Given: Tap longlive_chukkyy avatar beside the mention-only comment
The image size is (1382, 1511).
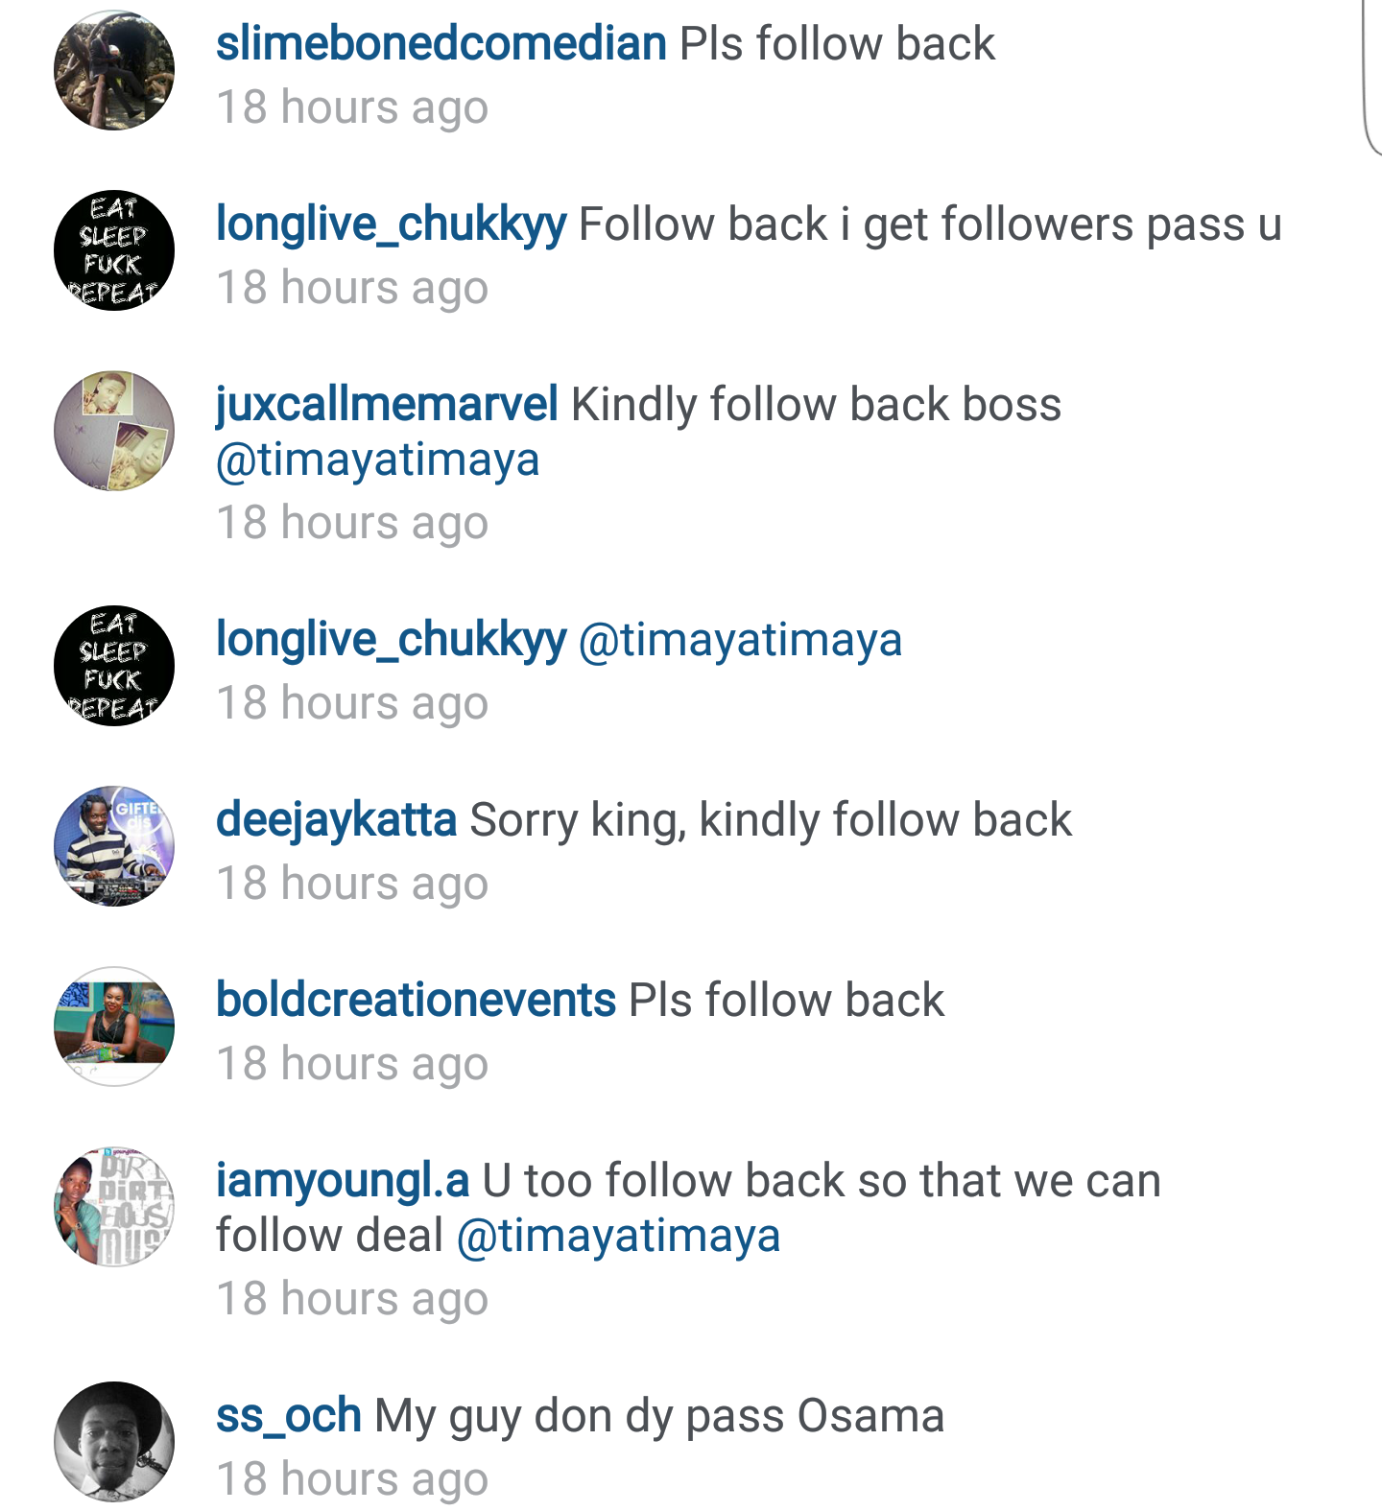Looking at the screenshot, I should (x=114, y=666).
